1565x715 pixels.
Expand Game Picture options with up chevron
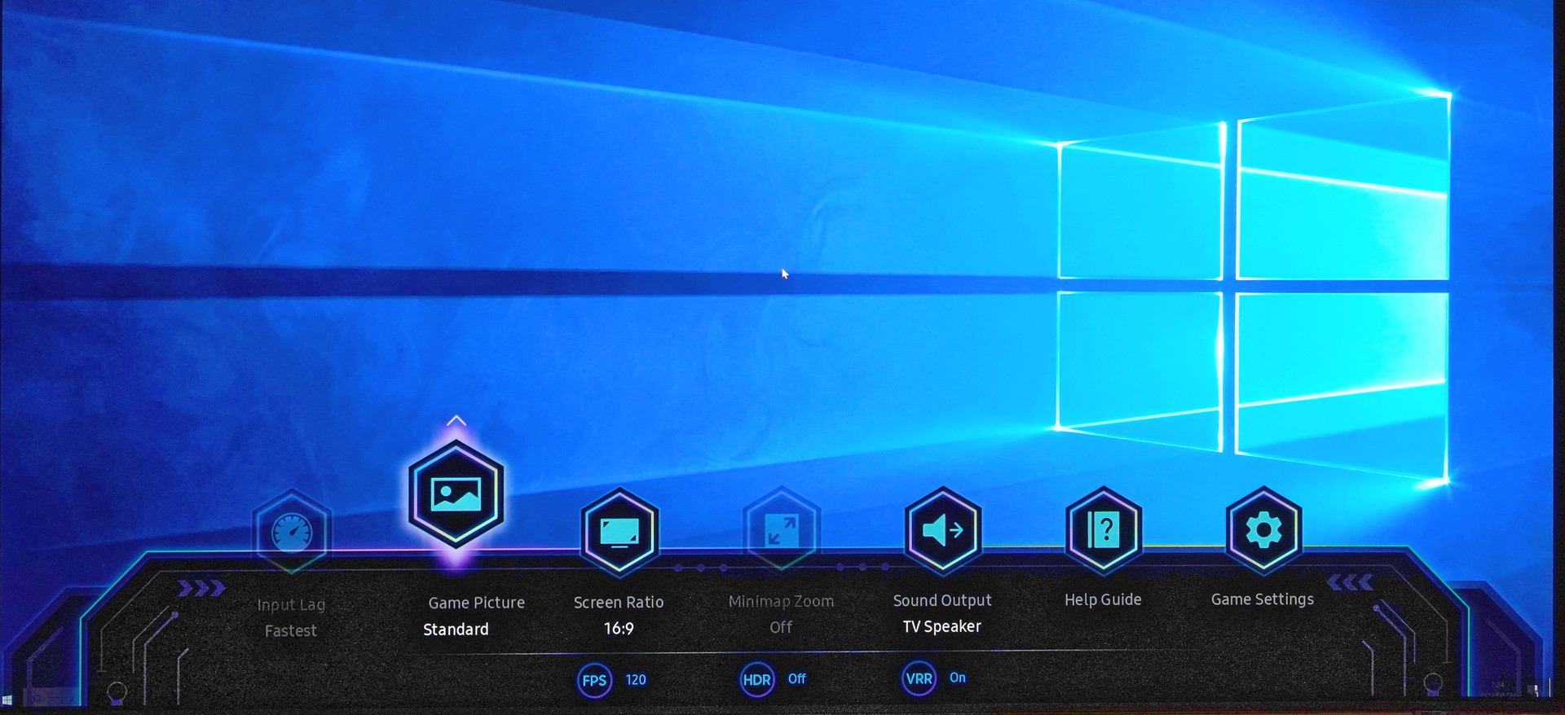pyautogui.click(x=456, y=420)
